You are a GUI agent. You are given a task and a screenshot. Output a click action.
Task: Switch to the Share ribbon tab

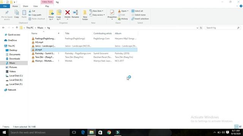25,6
